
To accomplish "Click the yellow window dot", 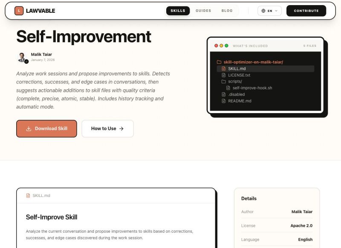I will [221, 46].
